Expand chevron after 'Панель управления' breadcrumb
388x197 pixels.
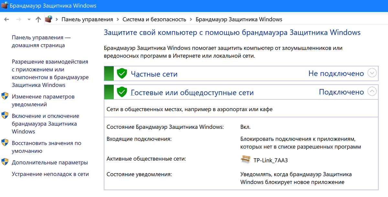118,19
